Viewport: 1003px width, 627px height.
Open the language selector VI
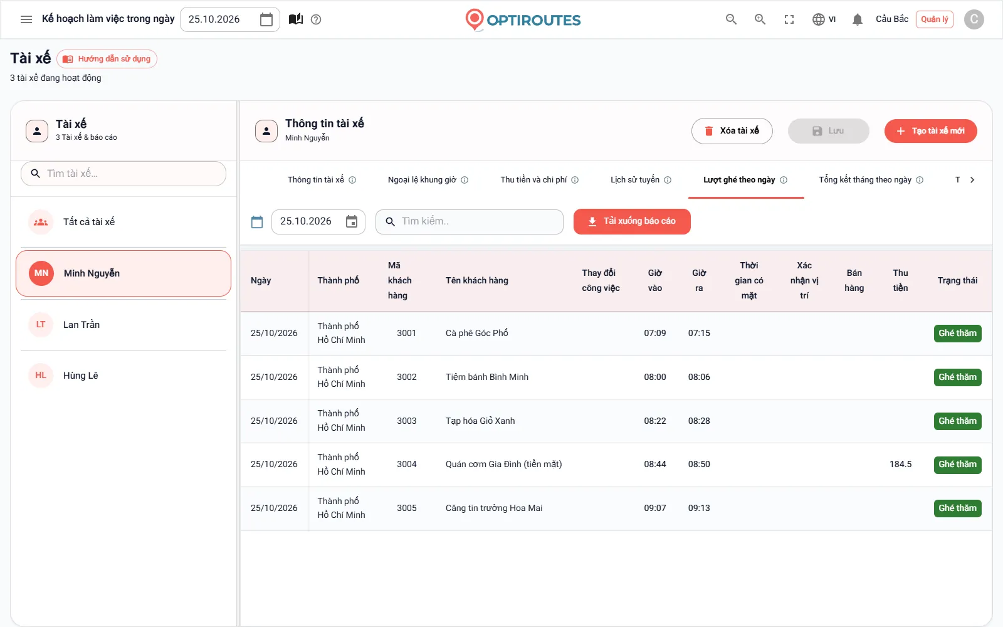tap(824, 19)
